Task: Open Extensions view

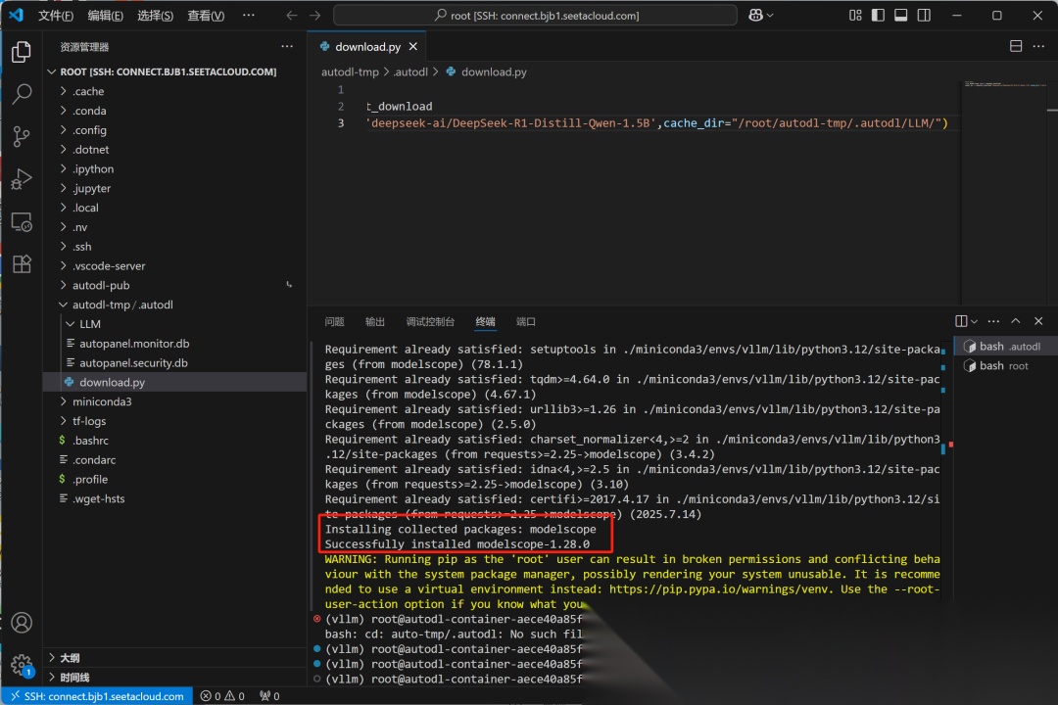Action: coord(22,263)
